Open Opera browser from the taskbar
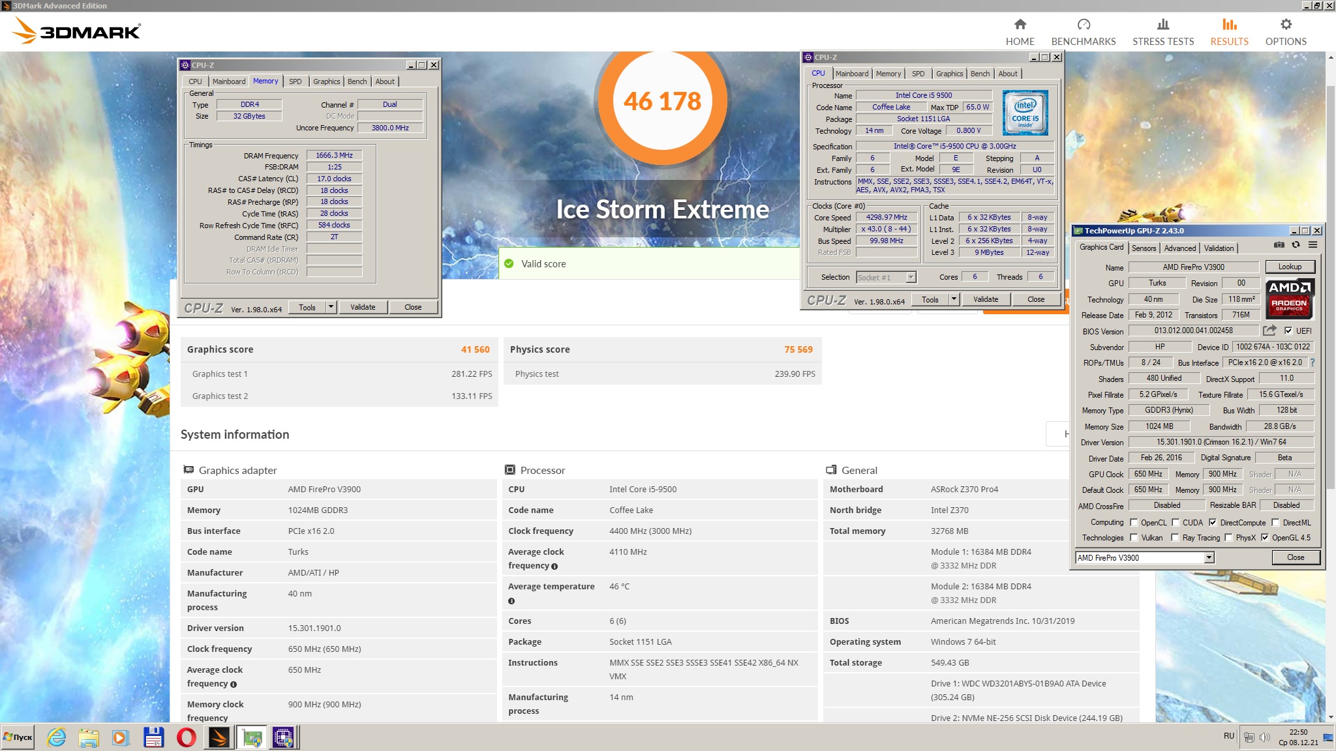Image resolution: width=1336 pixels, height=751 pixels. click(187, 737)
